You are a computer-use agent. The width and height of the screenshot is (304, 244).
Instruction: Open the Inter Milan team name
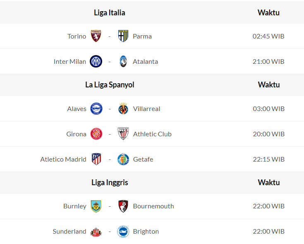(70, 61)
